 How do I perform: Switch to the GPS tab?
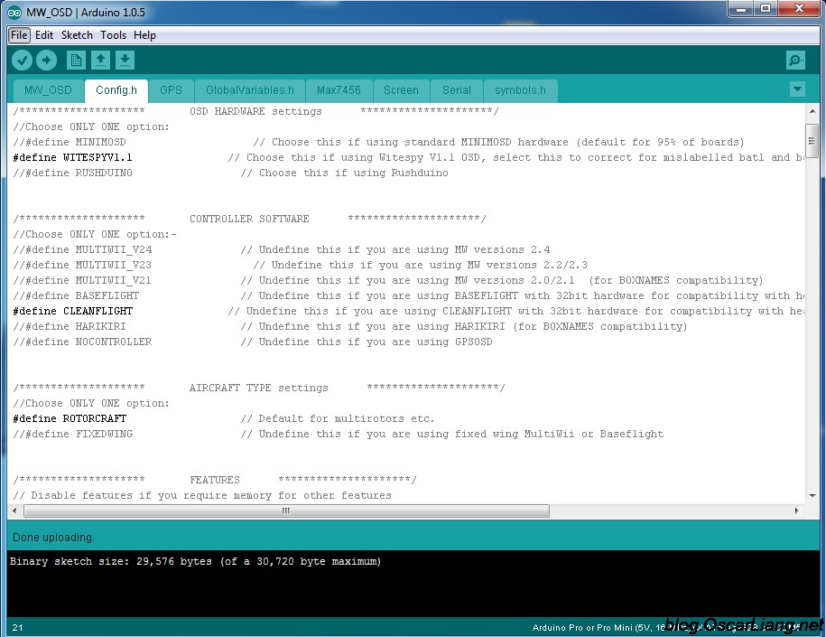pos(171,90)
